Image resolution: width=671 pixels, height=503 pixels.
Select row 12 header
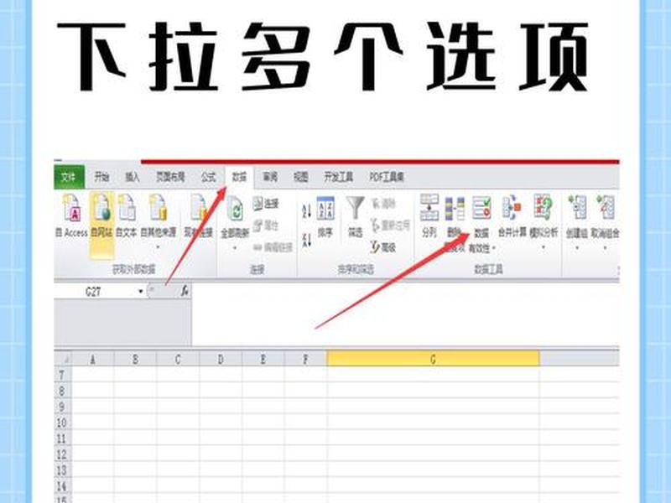[62, 454]
